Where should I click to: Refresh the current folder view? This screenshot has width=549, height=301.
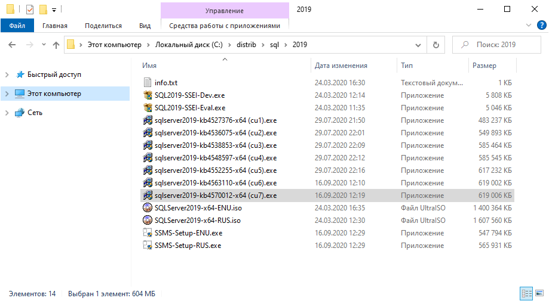[436, 45]
